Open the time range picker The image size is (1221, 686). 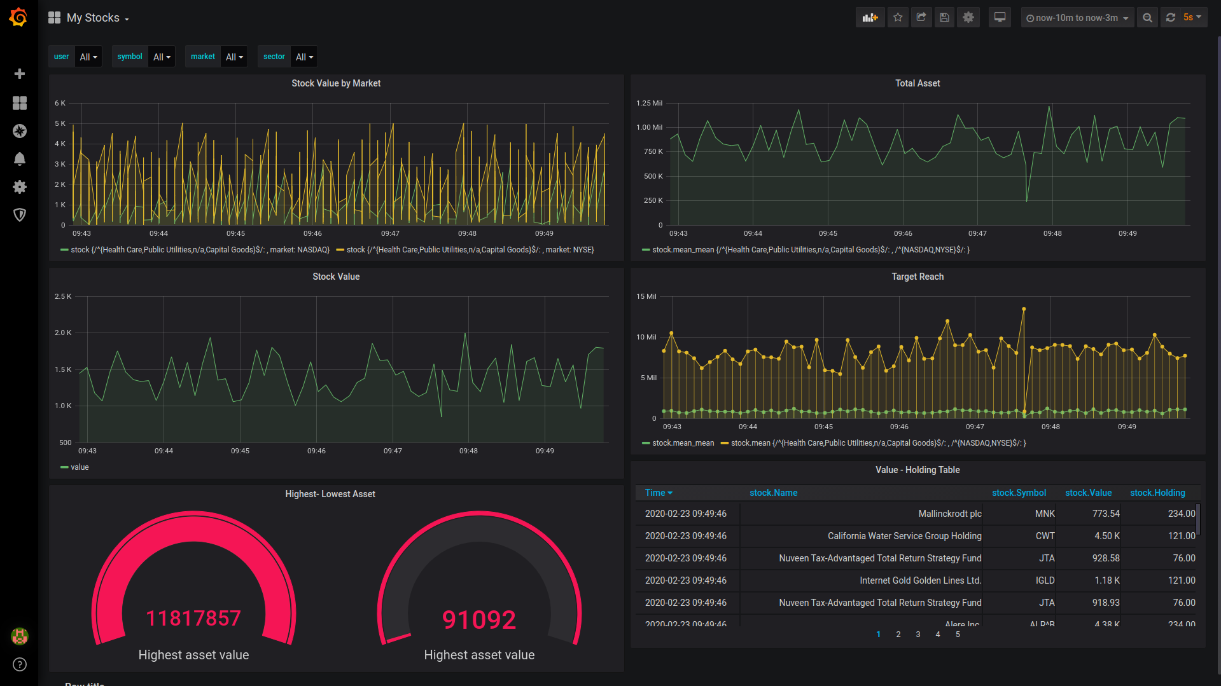point(1077,18)
